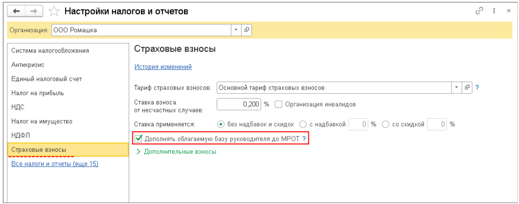This screenshot has height=204, width=519.
Task: Open the Организация dropdown list
Action: (x=236, y=31)
